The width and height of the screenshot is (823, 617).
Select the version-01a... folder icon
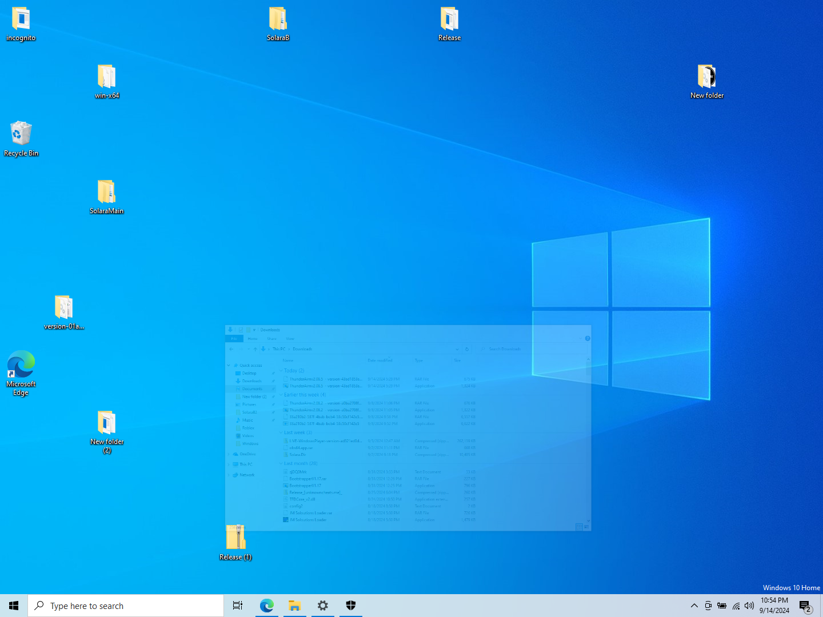[64, 308]
